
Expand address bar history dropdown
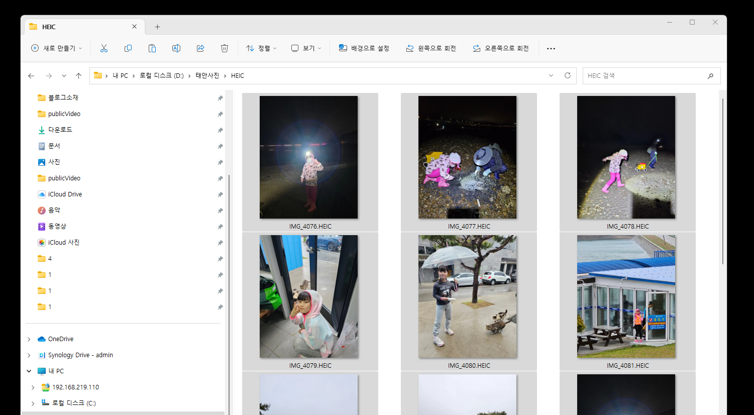tap(551, 76)
